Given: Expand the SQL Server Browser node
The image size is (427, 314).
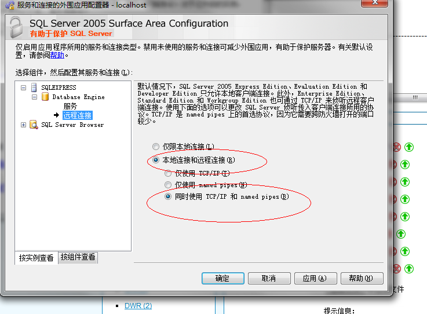Looking at the screenshot, I should coord(23,125).
